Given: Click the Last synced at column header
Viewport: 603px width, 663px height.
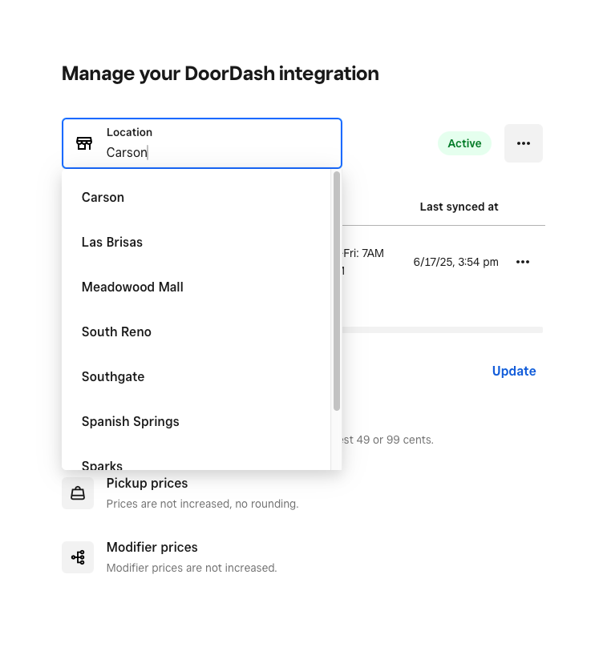Looking at the screenshot, I should click(459, 207).
